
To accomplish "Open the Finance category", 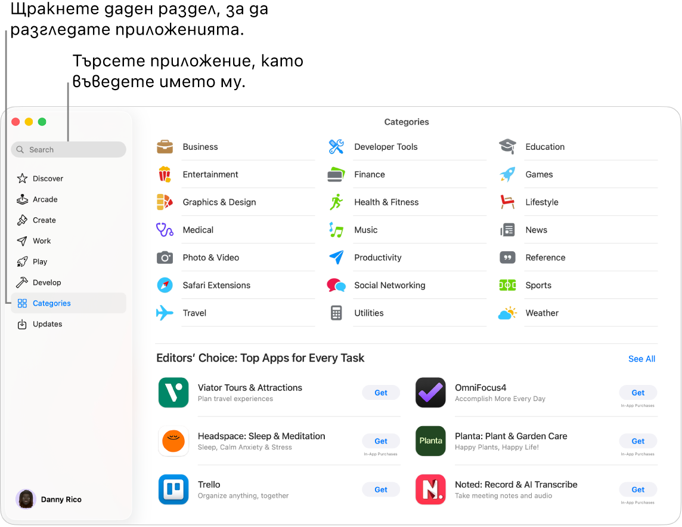I will [369, 174].
